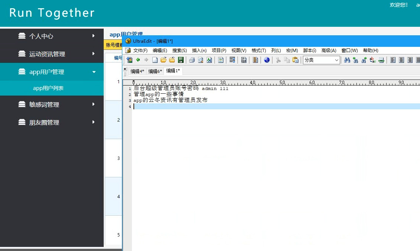
Task: Click the align left icon
Action: pos(393,60)
